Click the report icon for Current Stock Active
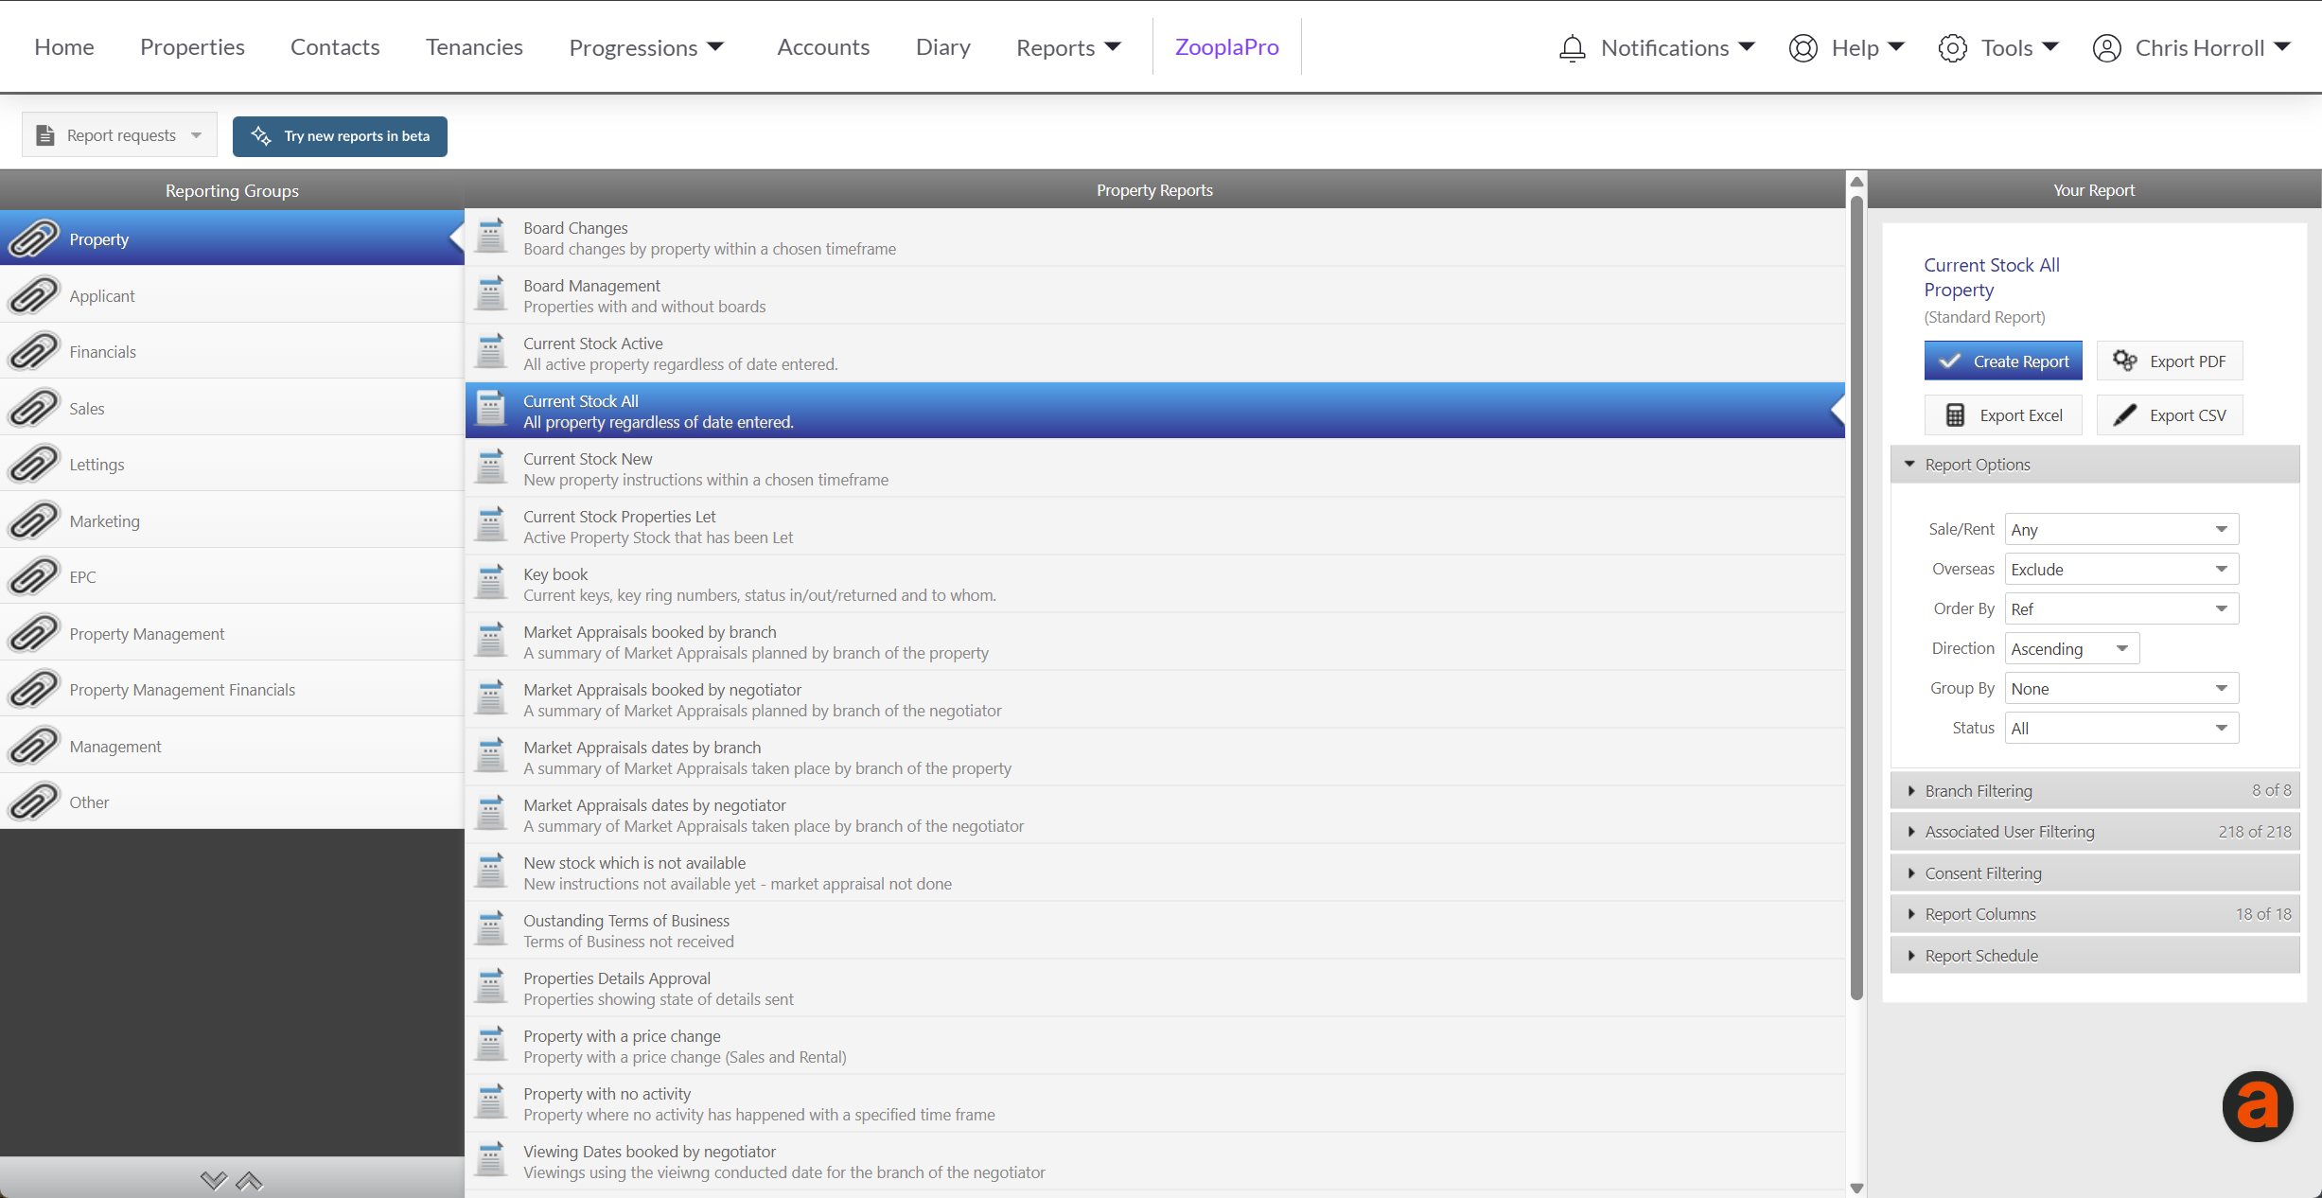Image resolution: width=2322 pixels, height=1198 pixels. pyautogui.click(x=490, y=352)
